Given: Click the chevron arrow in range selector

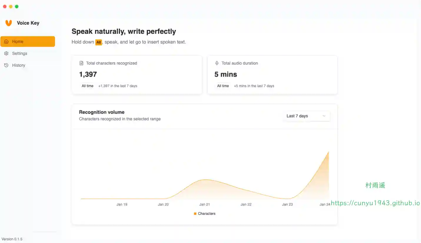Looking at the screenshot, I should (x=324, y=116).
